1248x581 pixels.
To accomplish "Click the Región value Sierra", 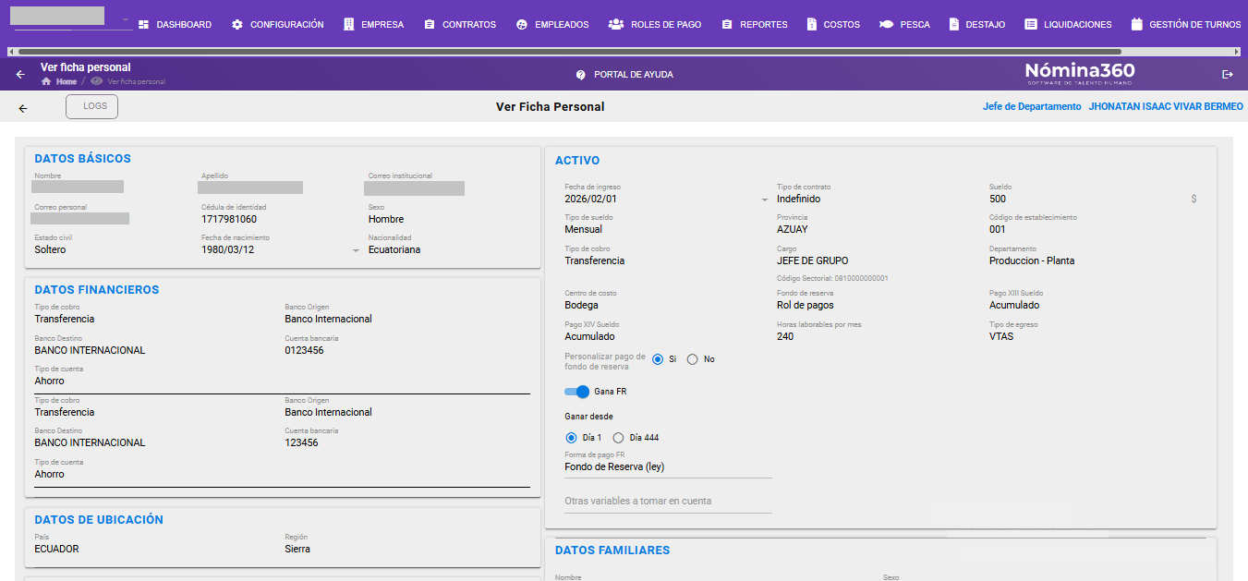I will (297, 549).
